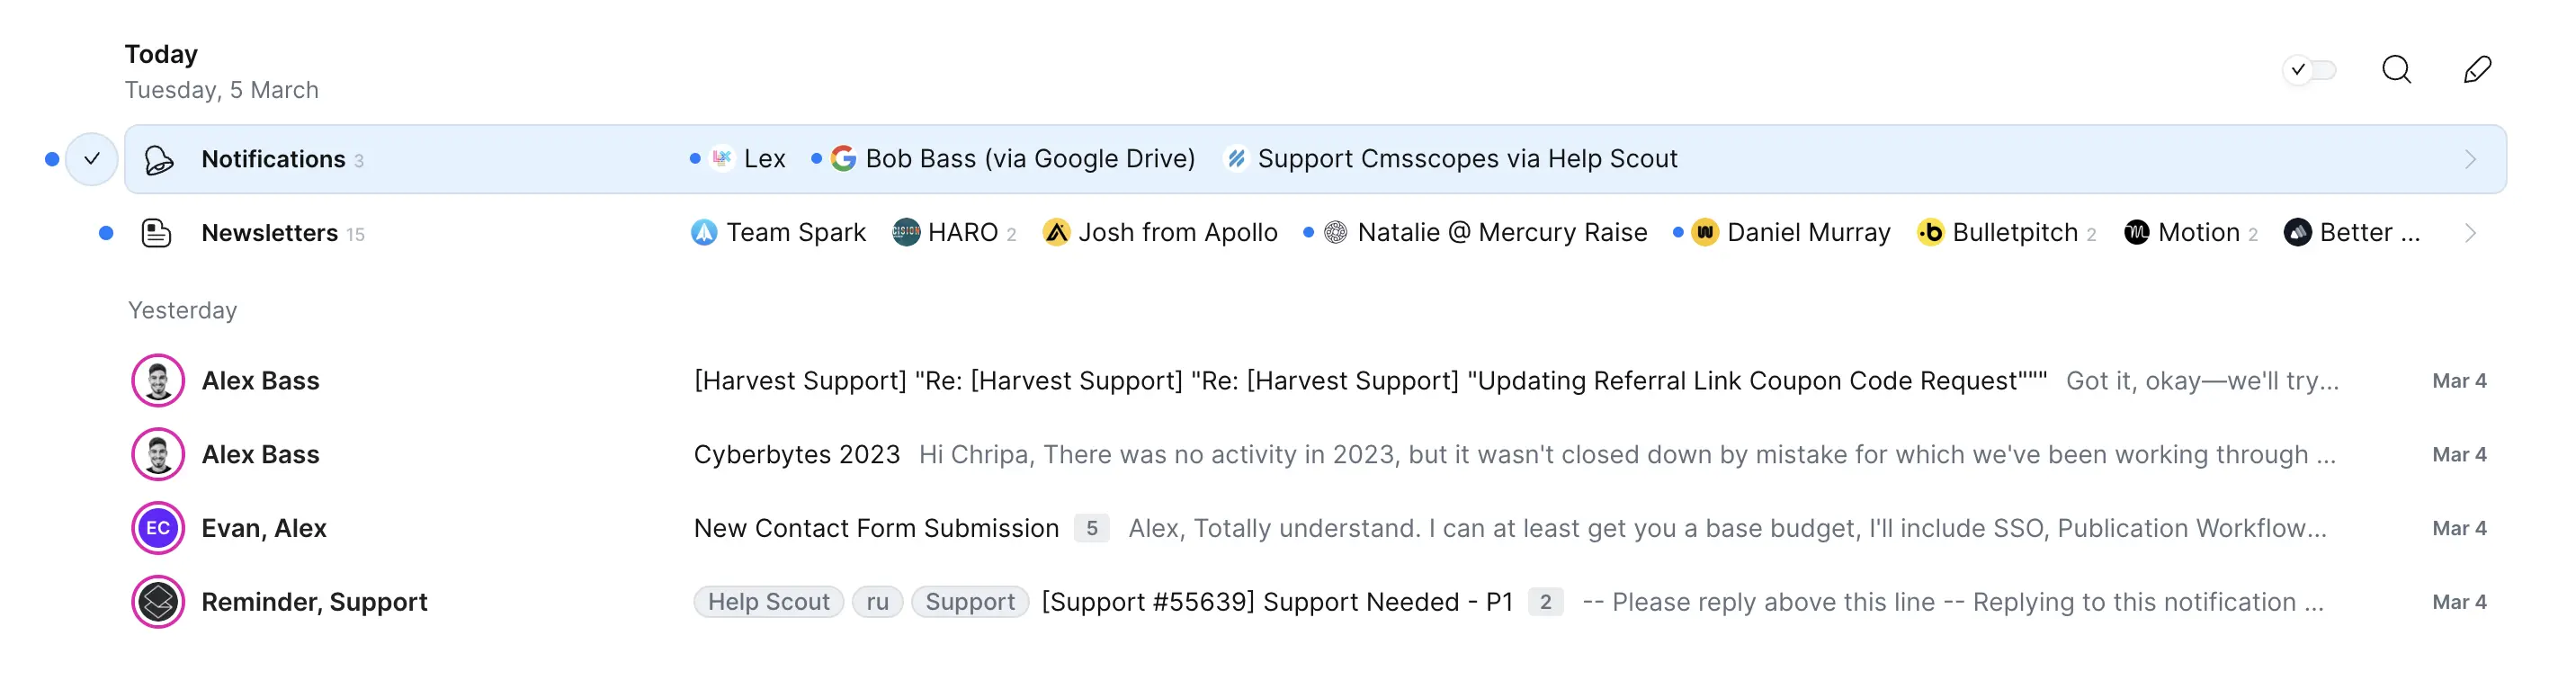The height and width of the screenshot is (698, 2576).
Task: Click the Team Spark sender icon
Action: [704, 233]
